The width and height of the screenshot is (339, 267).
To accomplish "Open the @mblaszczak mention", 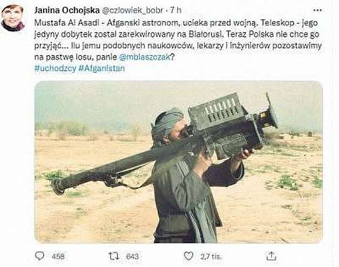I will pos(145,57).
